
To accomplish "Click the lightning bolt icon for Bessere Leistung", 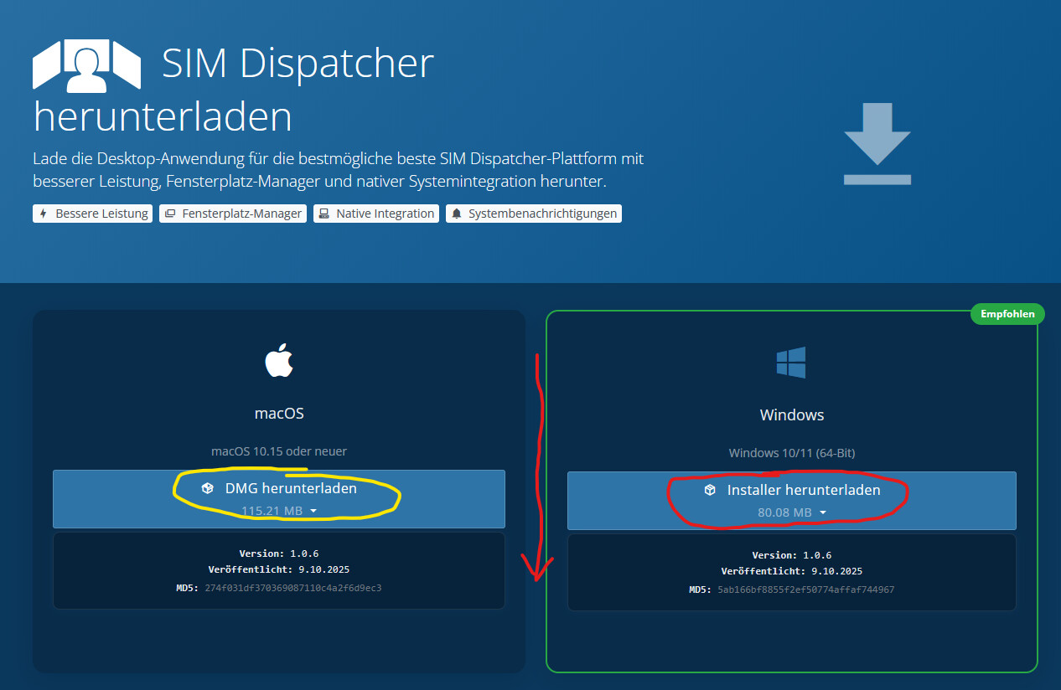I will (x=44, y=214).
